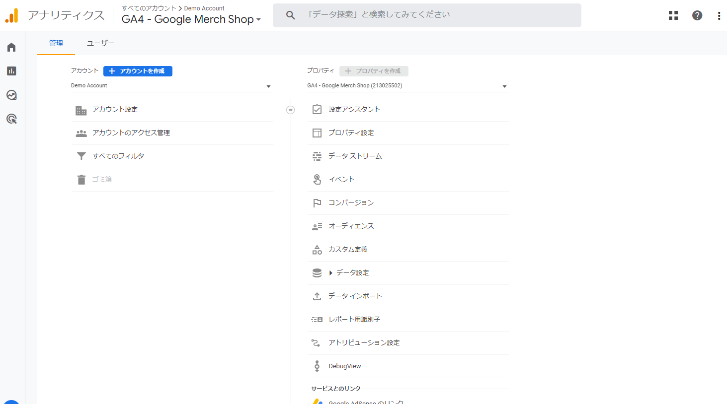The width and height of the screenshot is (727, 404).
Task: Click the circular arrow between account and property columns
Action: pyautogui.click(x=291, y=110)
